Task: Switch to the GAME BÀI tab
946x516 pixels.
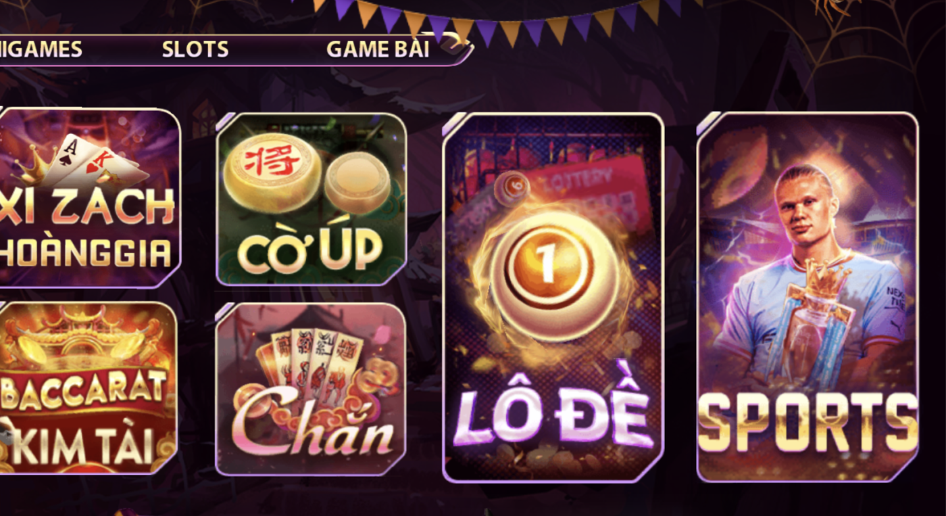Action: tap(378, 49)
